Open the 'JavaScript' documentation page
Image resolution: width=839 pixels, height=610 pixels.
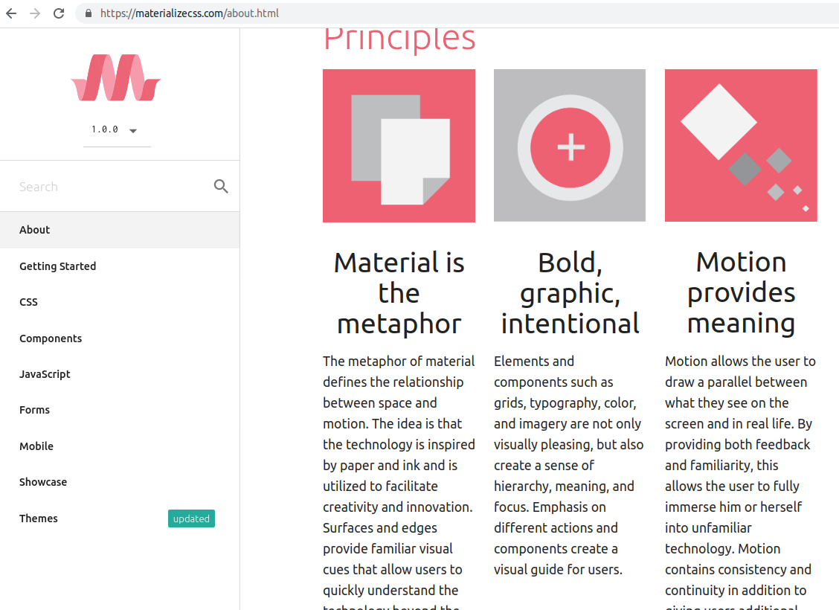point(45,373)
